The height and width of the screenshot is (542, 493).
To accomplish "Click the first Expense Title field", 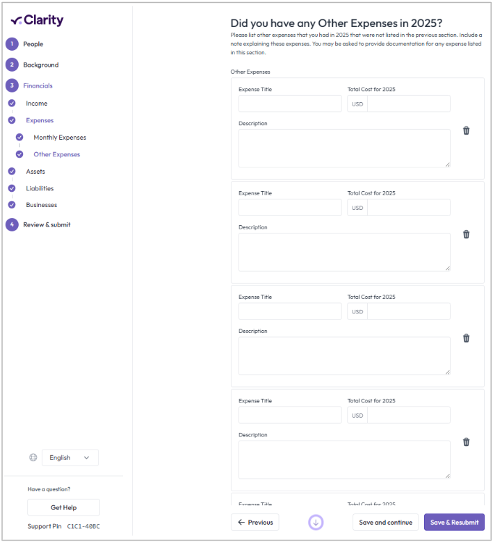I will (290, 104).
